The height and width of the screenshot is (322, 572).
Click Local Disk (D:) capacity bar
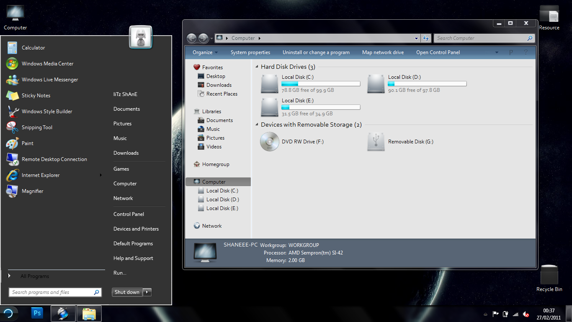point(427,84)
